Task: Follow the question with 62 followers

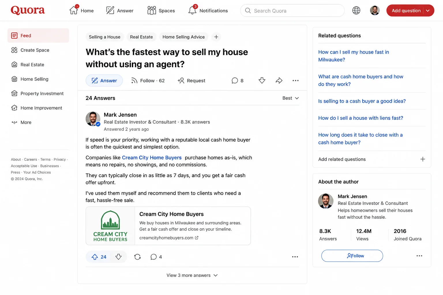Action: 148,81
